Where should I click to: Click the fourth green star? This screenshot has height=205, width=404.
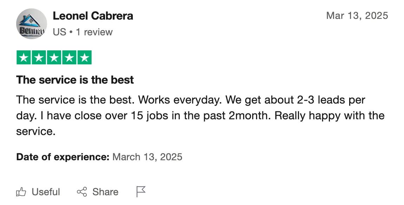69,57
